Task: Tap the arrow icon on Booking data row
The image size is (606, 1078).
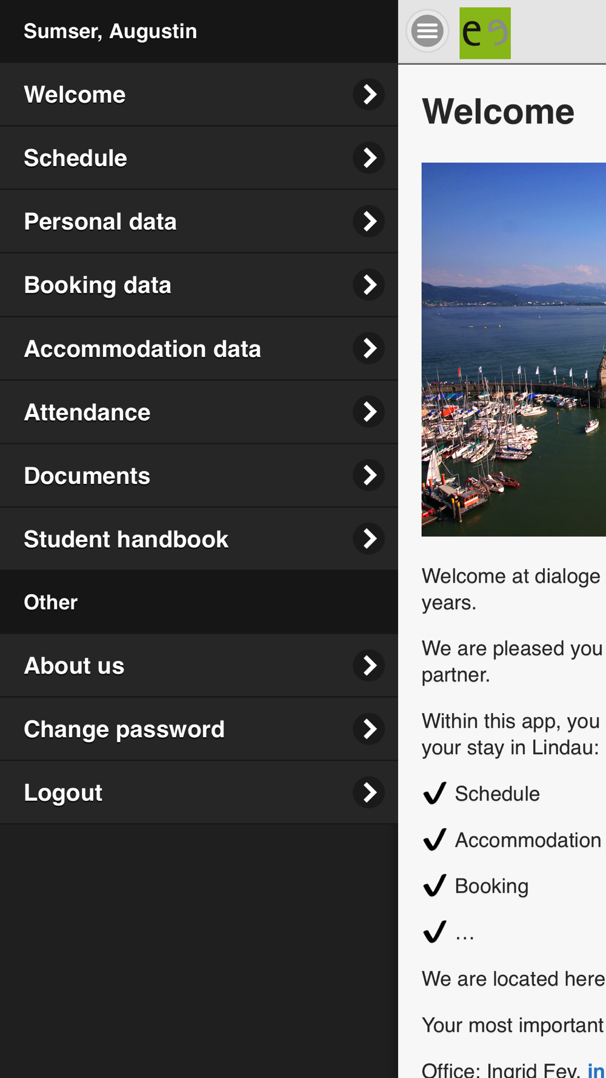Action: 369,285
